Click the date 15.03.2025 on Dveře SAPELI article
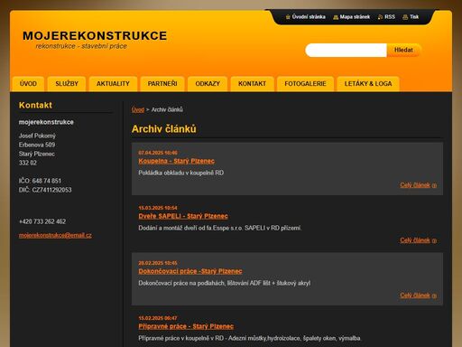Screen dimensions: 462x347 point(158,208)
